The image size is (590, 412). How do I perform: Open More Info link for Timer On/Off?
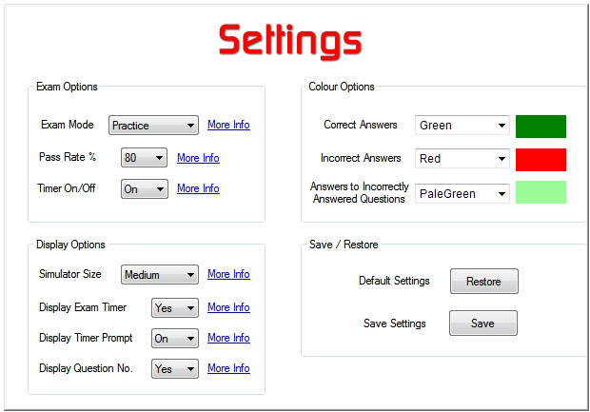click(198, 188)
